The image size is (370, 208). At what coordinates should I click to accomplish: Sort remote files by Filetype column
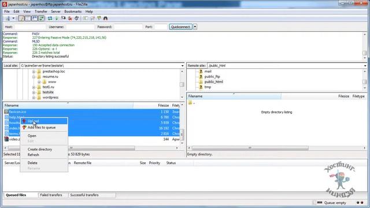[358, 96]
